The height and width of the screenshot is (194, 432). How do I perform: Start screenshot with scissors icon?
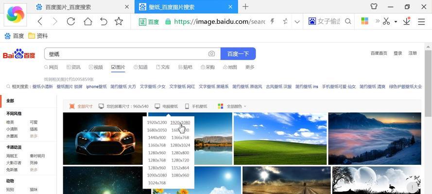(x=386, y=21)
